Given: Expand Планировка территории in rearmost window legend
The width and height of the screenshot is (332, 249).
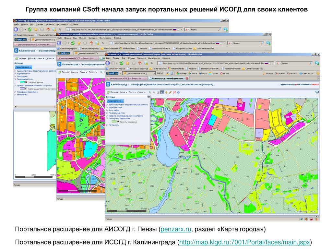Looking at the screenshot, I should click(x=15, y=92).
